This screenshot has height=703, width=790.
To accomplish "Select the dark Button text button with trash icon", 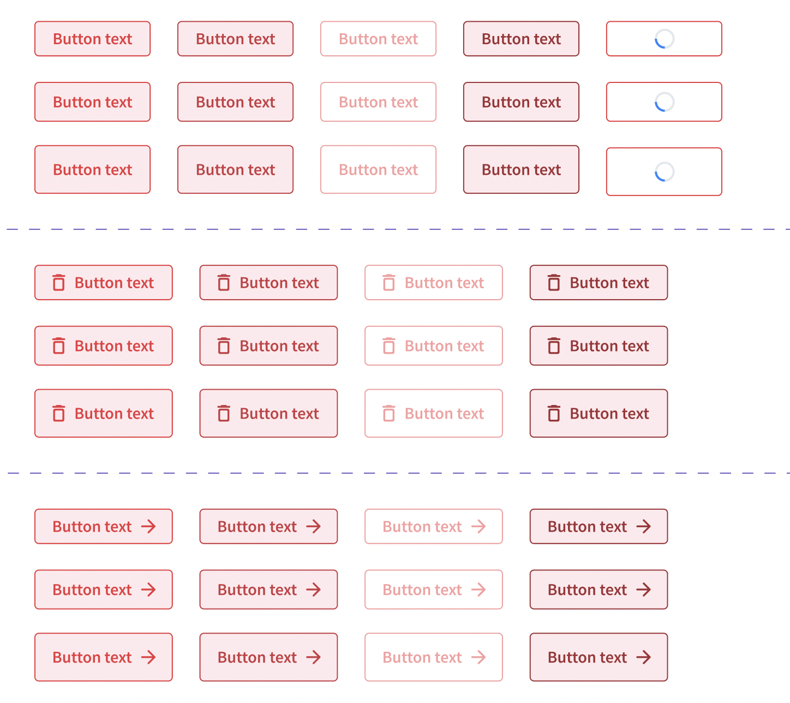I will click(x=599, y=282).
